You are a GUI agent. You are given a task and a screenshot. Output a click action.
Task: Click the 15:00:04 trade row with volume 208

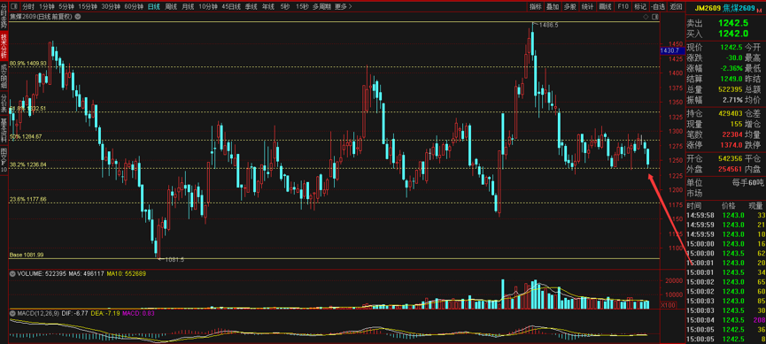(726, 320)
